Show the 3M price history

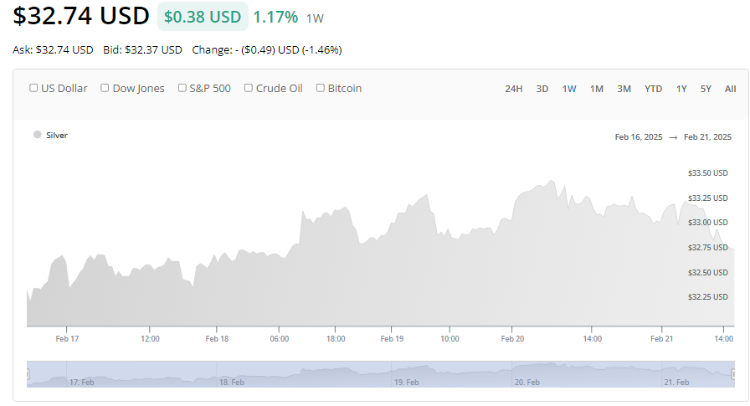pos(624,89)
